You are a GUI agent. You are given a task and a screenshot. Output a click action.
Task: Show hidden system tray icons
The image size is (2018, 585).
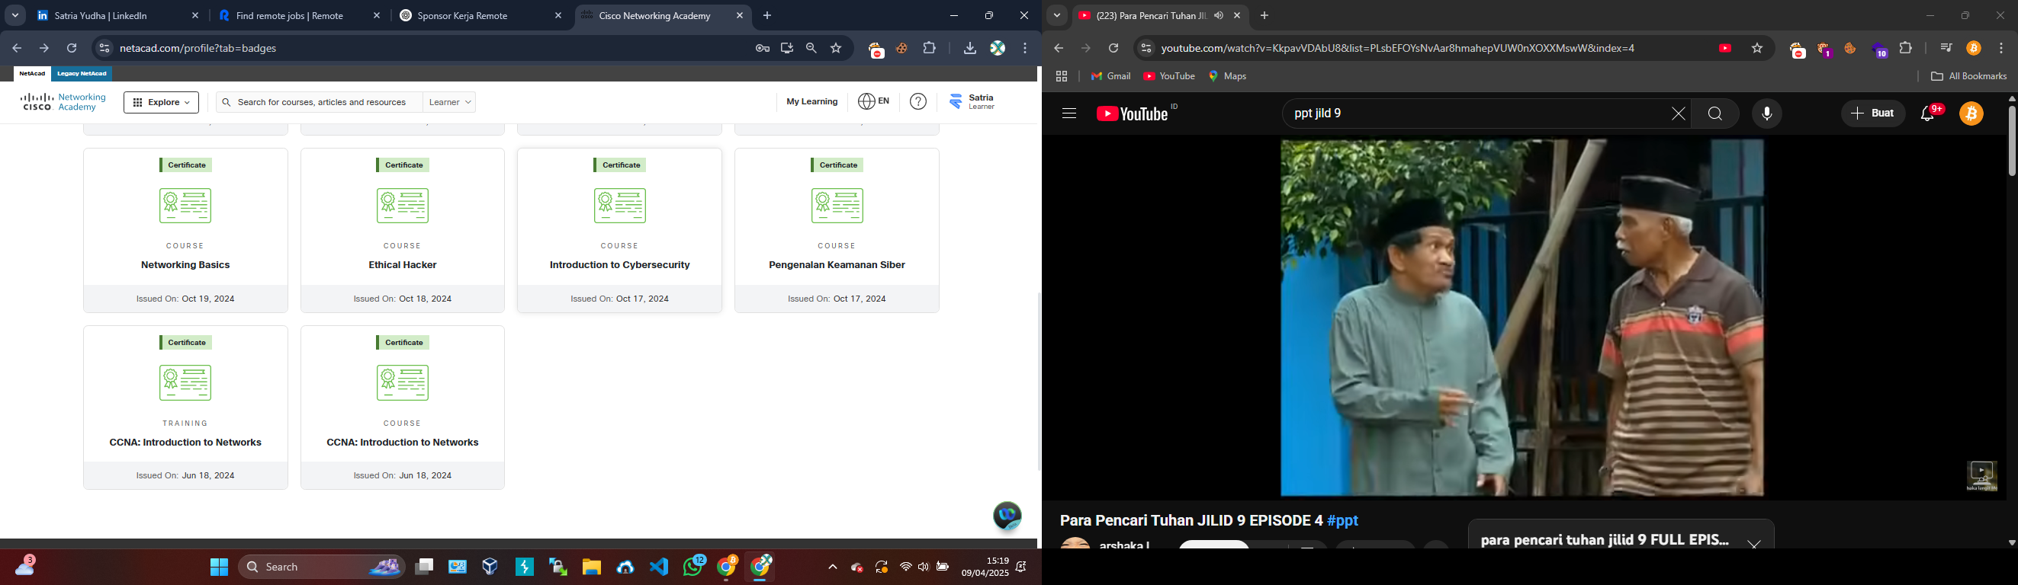(x=832, y=567)
